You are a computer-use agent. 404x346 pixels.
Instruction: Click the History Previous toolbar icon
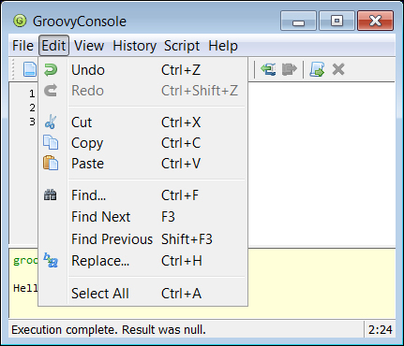[268, 69]
